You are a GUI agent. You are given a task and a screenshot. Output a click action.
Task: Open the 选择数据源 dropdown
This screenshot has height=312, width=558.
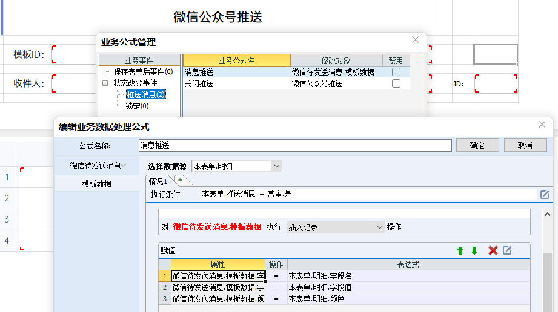276,166
